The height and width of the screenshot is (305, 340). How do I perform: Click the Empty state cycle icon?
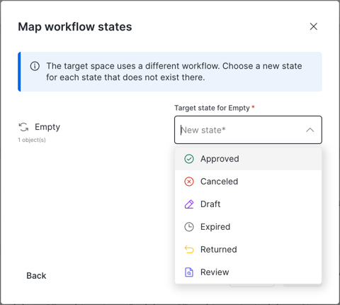(x=23, y=127)
